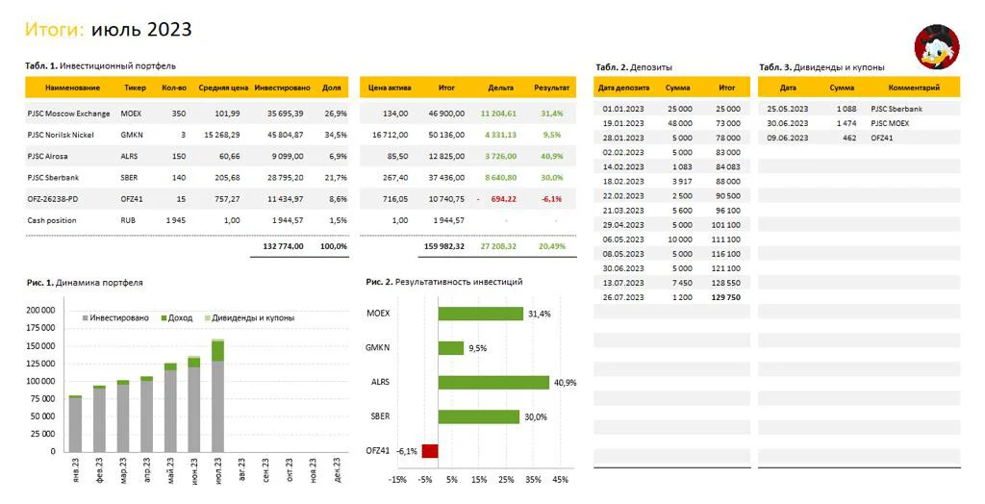Click the 'Наименование' column header
985x504 pixels.
coord(72,88)
